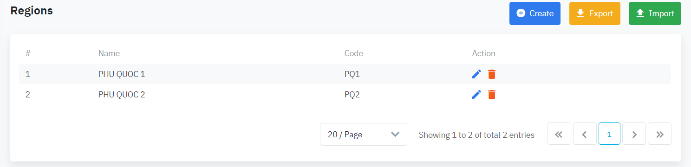The image size is (691, 167).
Task: Go to the next page
Action: pos(634,134)
